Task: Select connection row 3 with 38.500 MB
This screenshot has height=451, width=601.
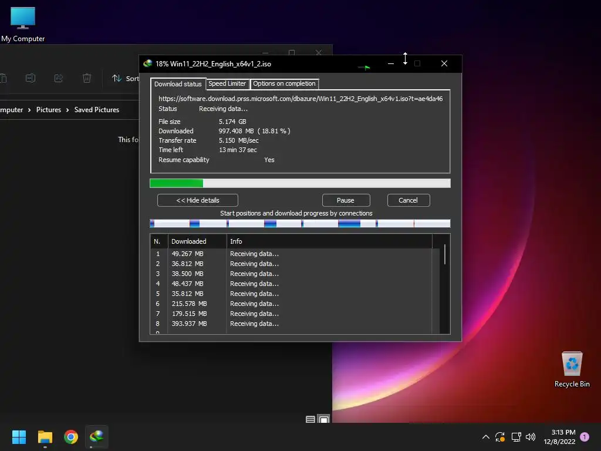Action: [x=295, y=274]
